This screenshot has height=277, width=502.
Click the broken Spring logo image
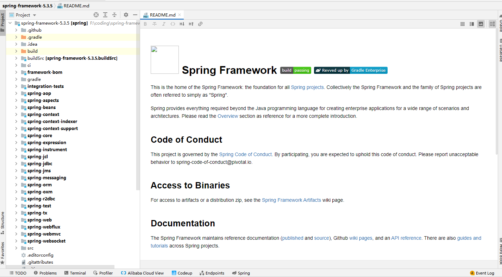pyautogui.click(x=165, y=60)
